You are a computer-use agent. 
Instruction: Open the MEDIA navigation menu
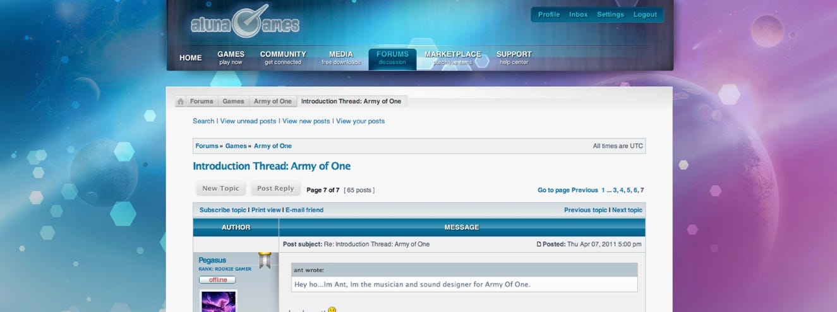click(341, 58)
